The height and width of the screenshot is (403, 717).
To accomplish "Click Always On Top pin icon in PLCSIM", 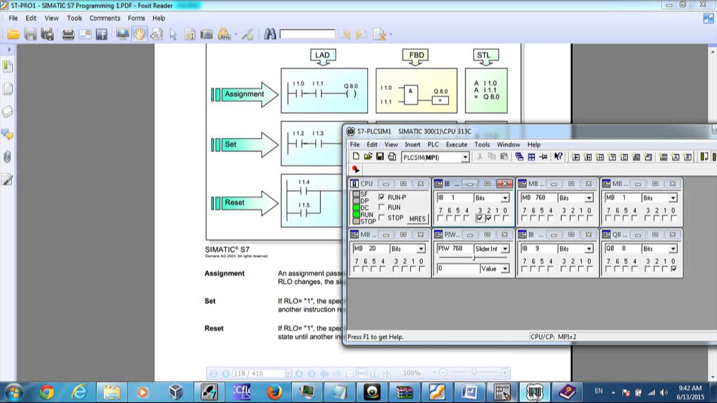I will (x=543, y=157).
